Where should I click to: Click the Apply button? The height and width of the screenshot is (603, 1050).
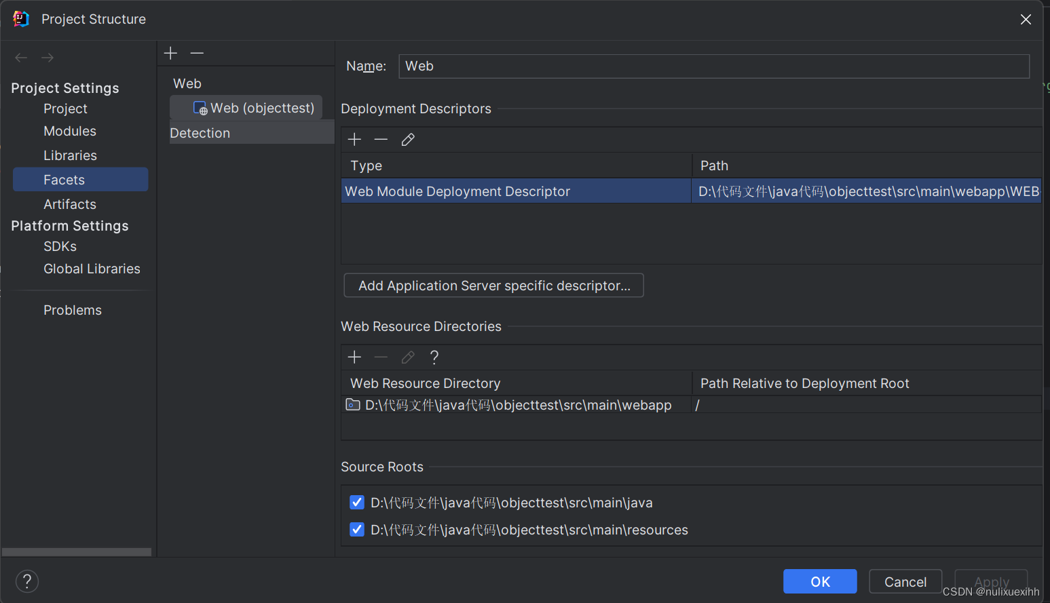click(x=991, y=581)
